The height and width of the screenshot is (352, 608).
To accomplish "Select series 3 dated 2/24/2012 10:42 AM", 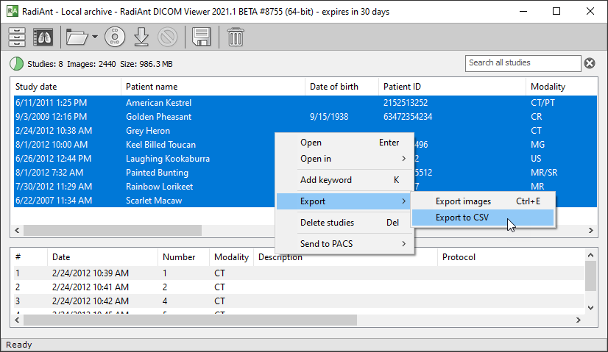I will pos(299,301).
